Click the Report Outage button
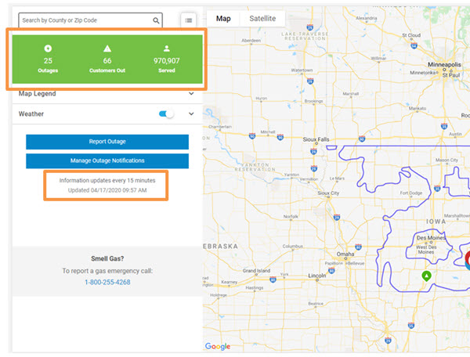 click(107, 142)
